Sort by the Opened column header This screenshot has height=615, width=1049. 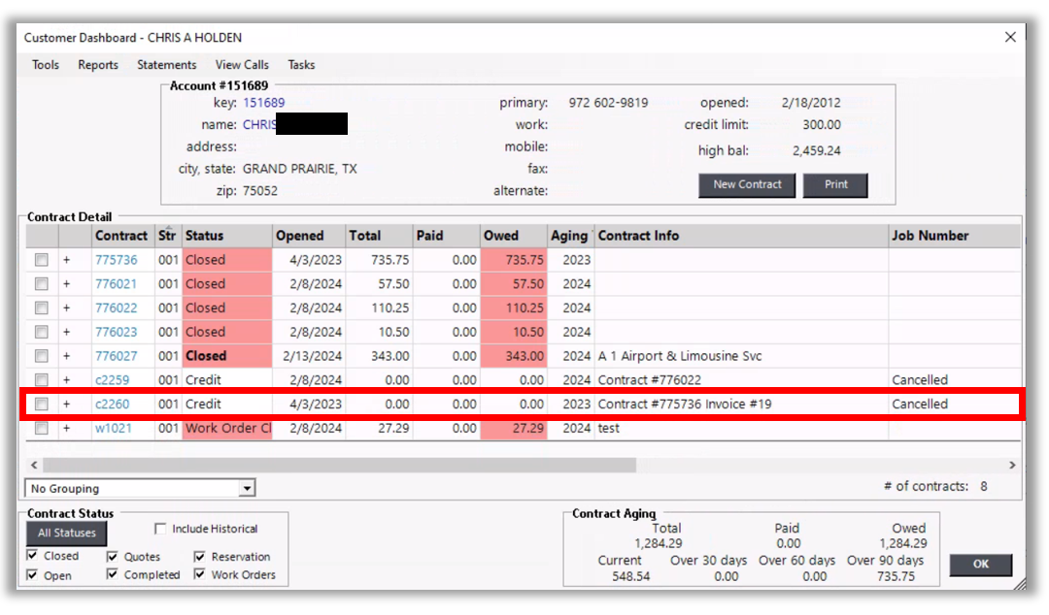pos(300,236)
